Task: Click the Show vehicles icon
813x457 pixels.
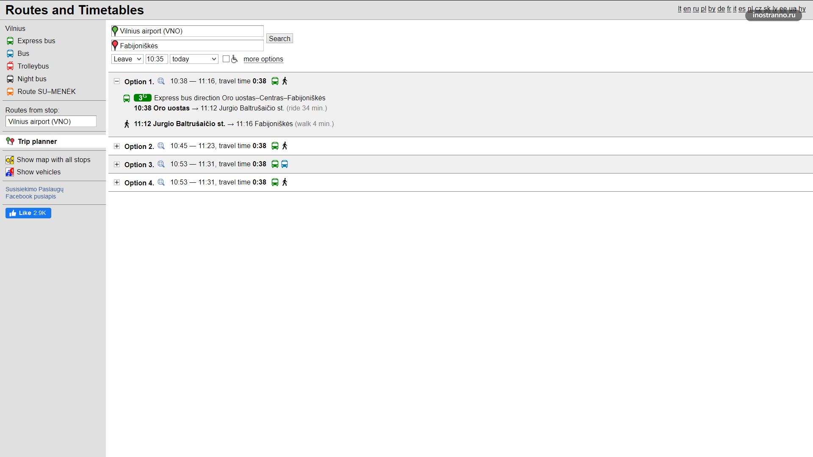Action: click(10, 172)
